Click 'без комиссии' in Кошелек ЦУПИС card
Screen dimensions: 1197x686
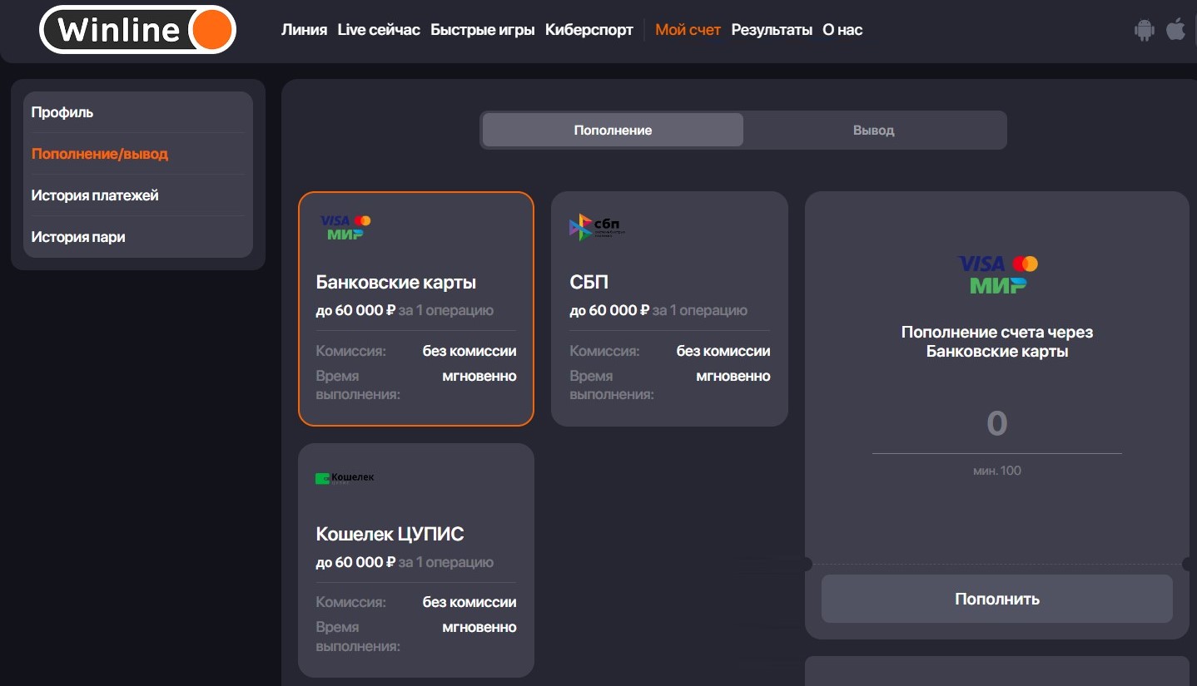coord(469,602)
